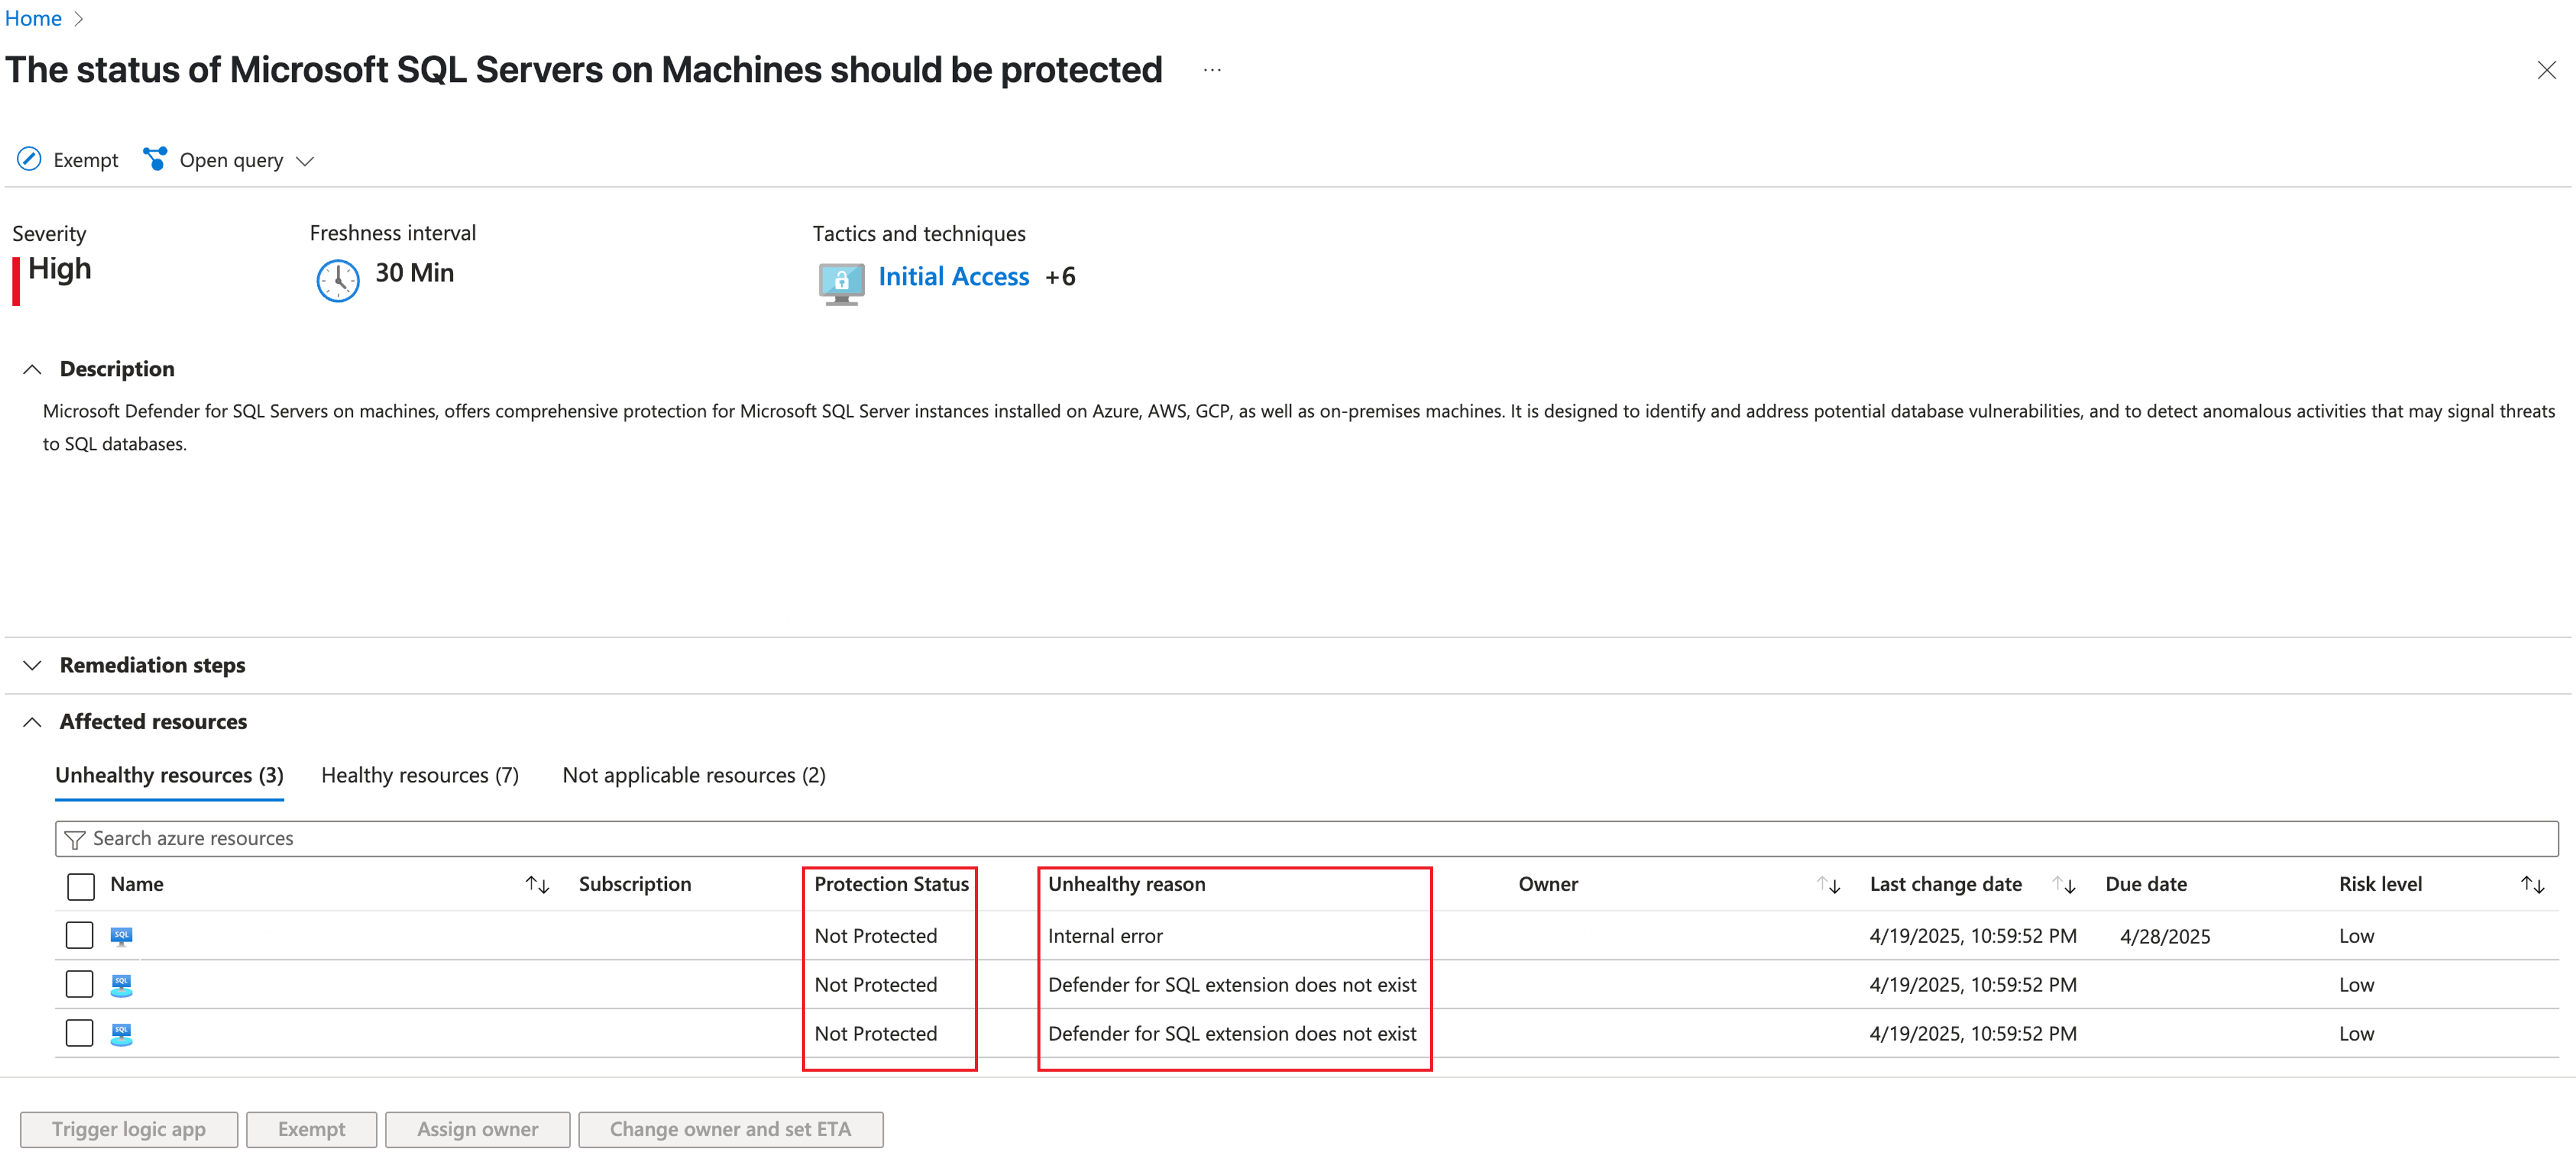Check the select-all checkbox in header
This screenshot has width=2576, height=1167.
80,886
